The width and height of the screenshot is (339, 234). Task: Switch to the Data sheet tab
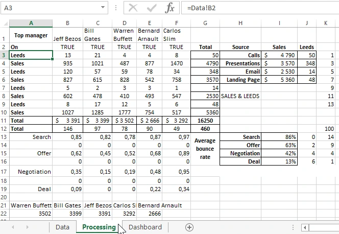coord(62,227)
